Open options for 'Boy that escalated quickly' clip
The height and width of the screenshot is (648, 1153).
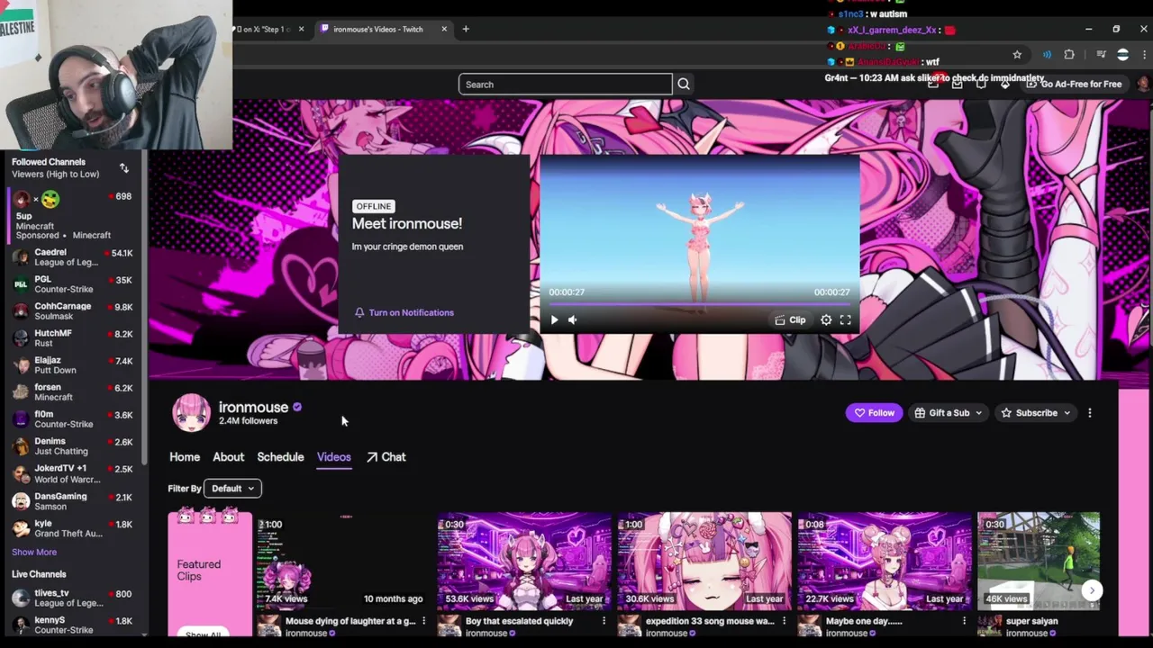[604, 621]
